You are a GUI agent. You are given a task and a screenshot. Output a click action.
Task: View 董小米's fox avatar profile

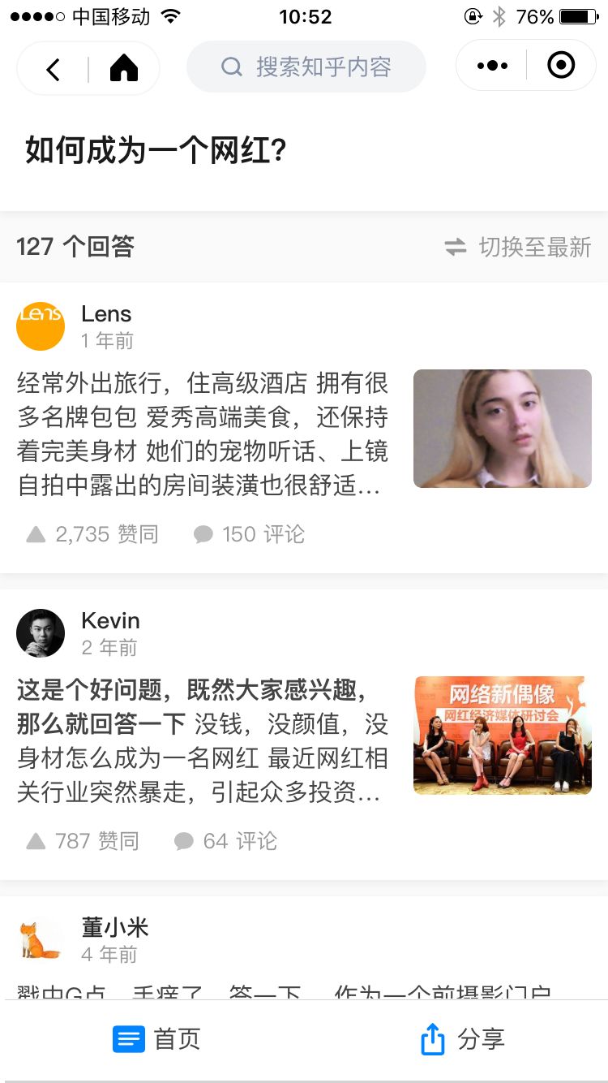coord(41,940)
